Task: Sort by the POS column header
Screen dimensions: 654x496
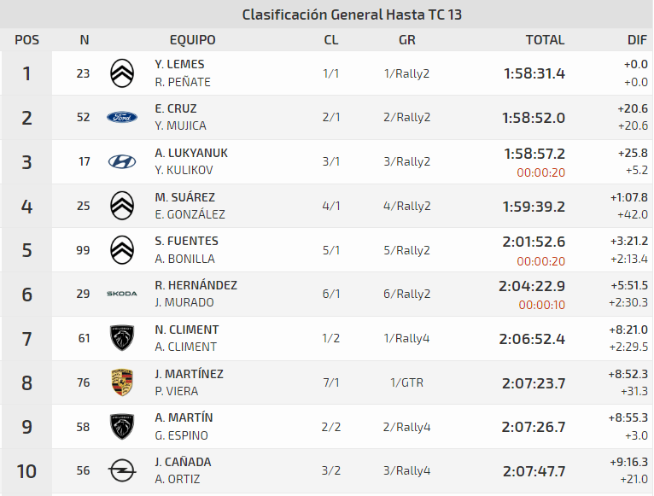Action: (x=26, y=39)
